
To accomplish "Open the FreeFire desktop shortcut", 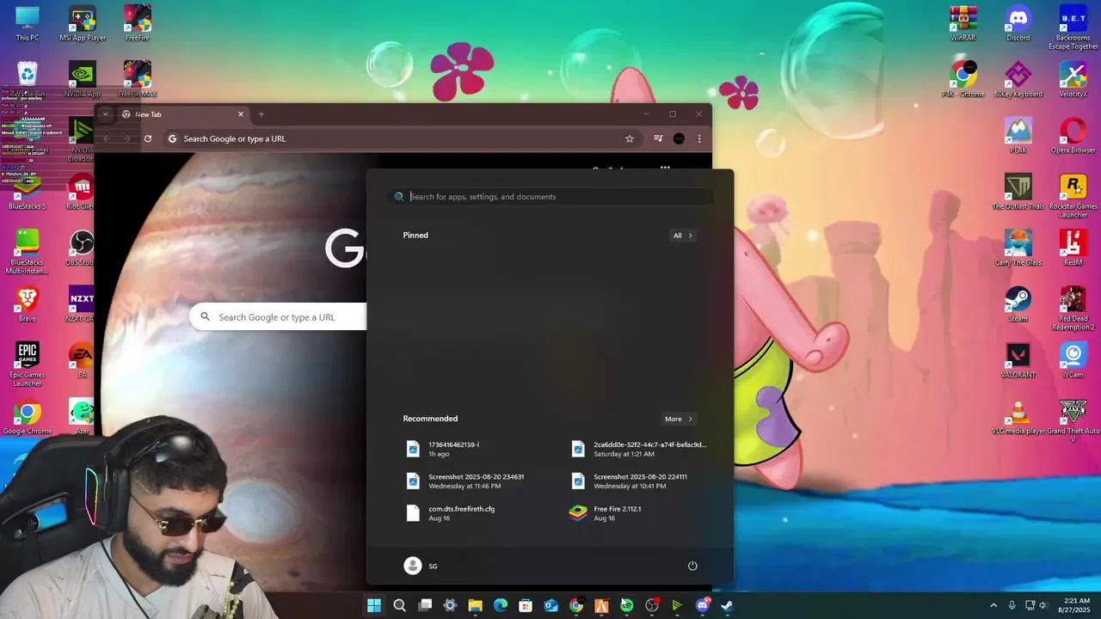I will [x=137, y=23].
